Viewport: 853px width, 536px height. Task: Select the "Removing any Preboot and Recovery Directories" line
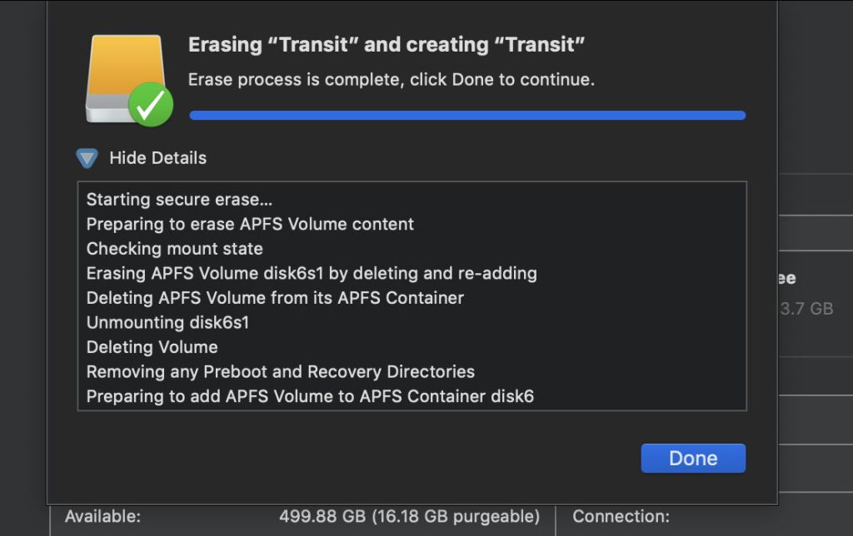coord(280,372)
